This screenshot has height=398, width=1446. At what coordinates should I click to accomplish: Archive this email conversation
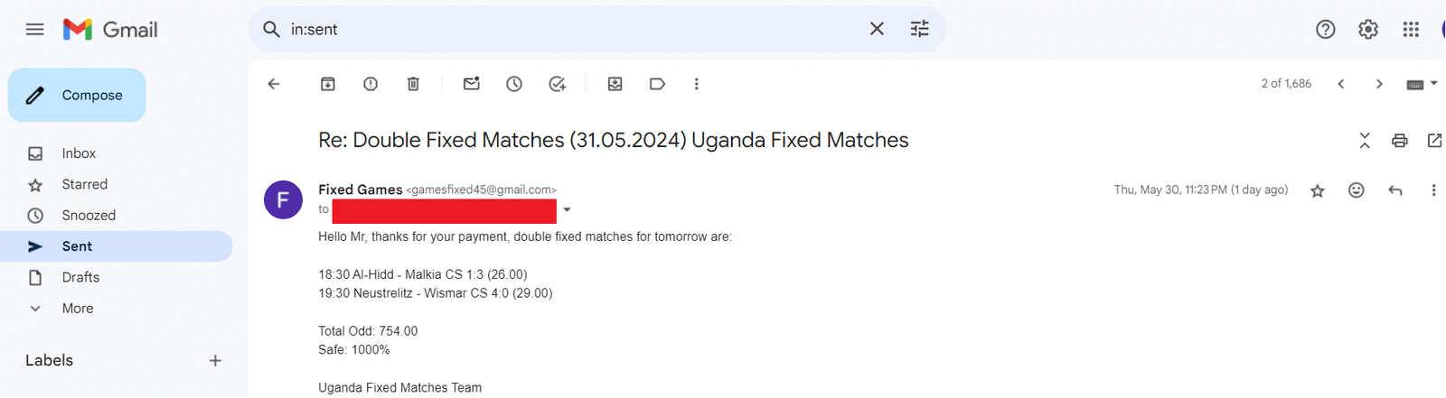(328, 84)
